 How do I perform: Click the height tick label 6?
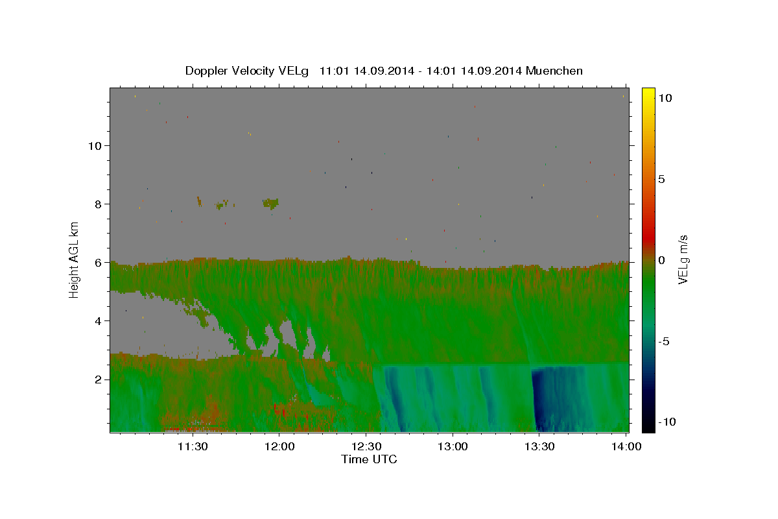click(x=99, y=262)
